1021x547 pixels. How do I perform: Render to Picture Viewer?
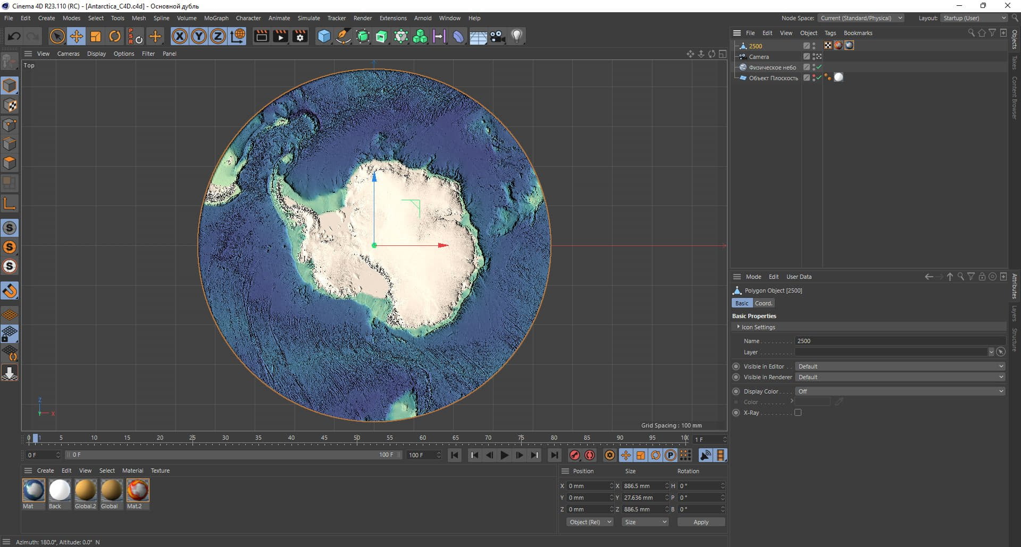tap(280, 36)
